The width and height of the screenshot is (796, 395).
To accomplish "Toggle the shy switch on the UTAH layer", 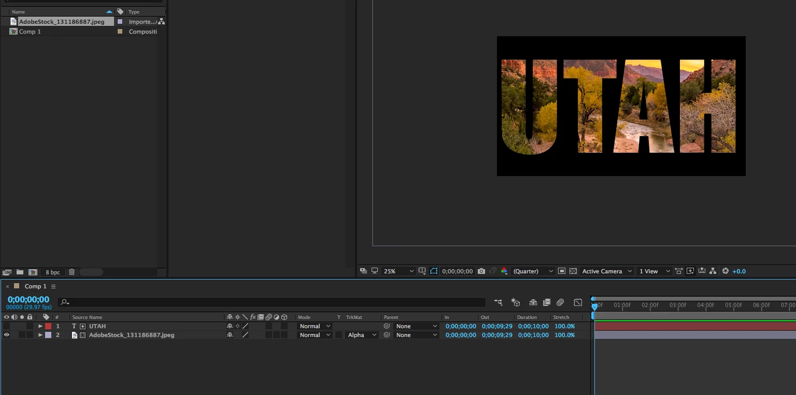I will [230, 326].
